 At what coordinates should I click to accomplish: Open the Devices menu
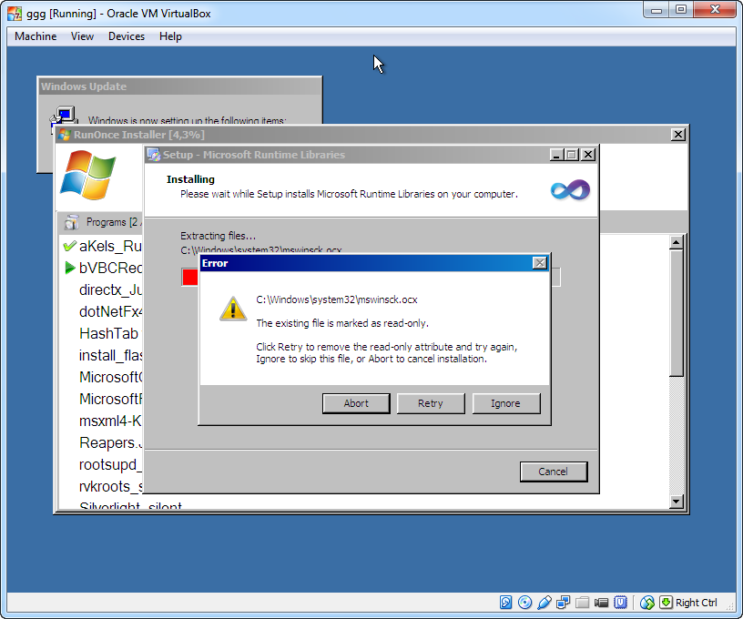click(127, 36)
